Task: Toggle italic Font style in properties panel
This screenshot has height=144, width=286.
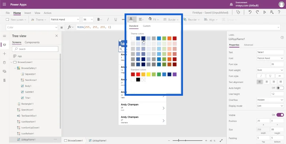Action: (x=261, y=76)
